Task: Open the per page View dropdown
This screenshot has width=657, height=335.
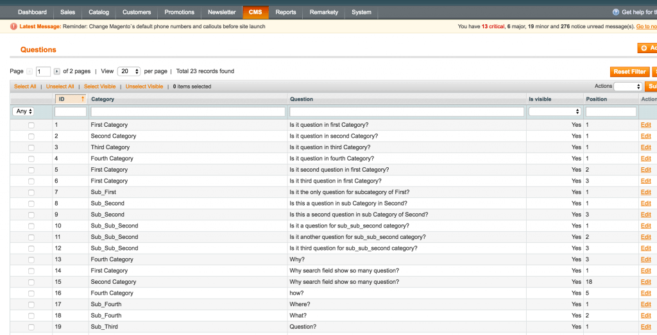Action: pos(130,72)
